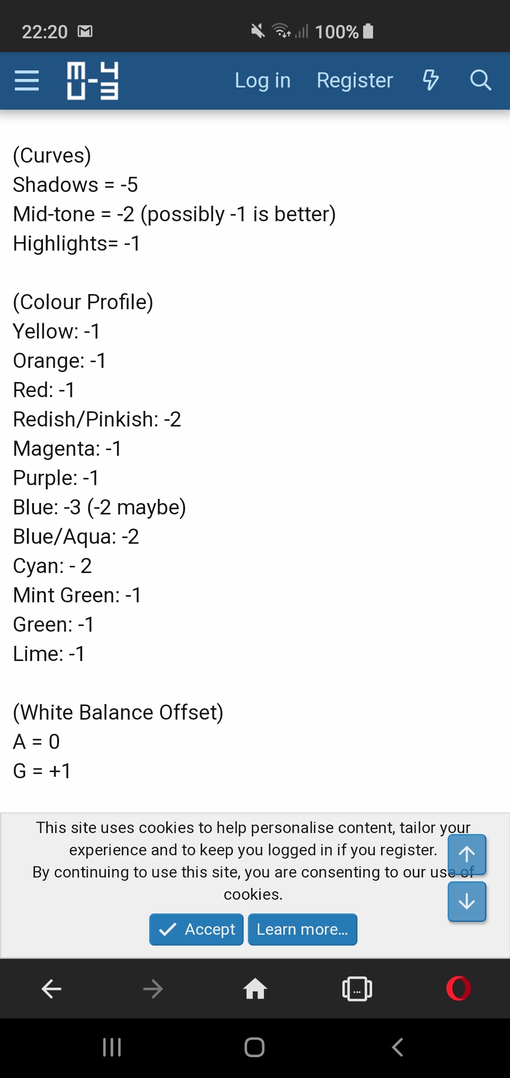The width and height of the screenshot is (510, 1078).
Task: Tap Android home navigation button
Action: pyautogui.click(x=255, y=1047)
